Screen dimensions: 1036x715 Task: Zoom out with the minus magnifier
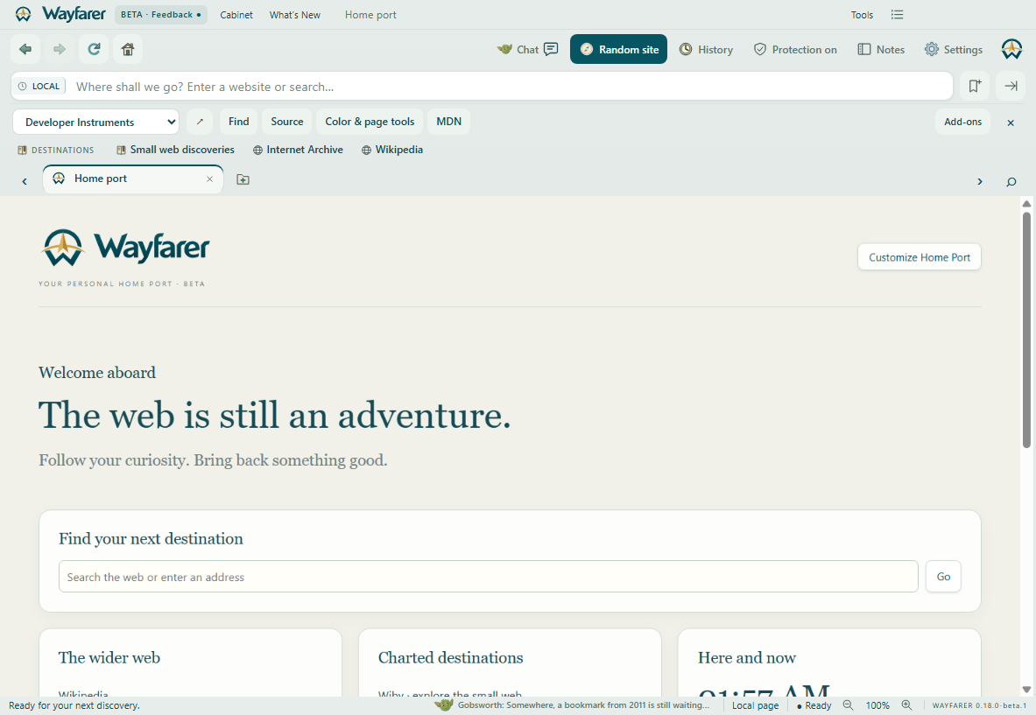[x=849, y=705]
